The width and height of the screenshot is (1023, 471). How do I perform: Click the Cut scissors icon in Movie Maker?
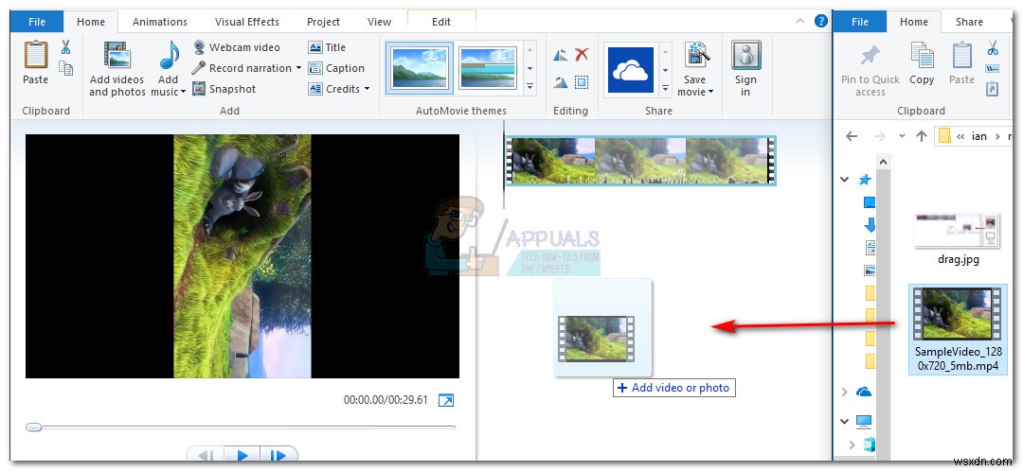[65, 47]
